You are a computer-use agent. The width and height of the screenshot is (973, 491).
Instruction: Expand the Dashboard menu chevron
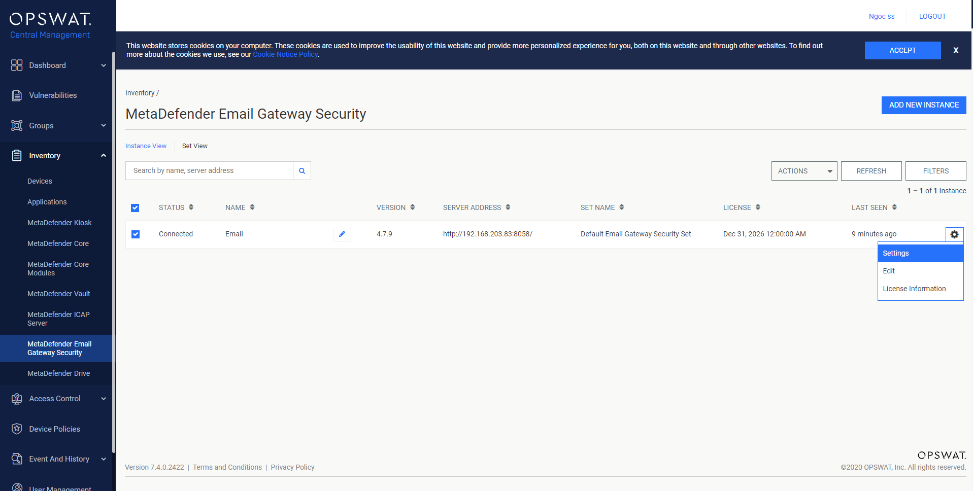tap(104, 65)
